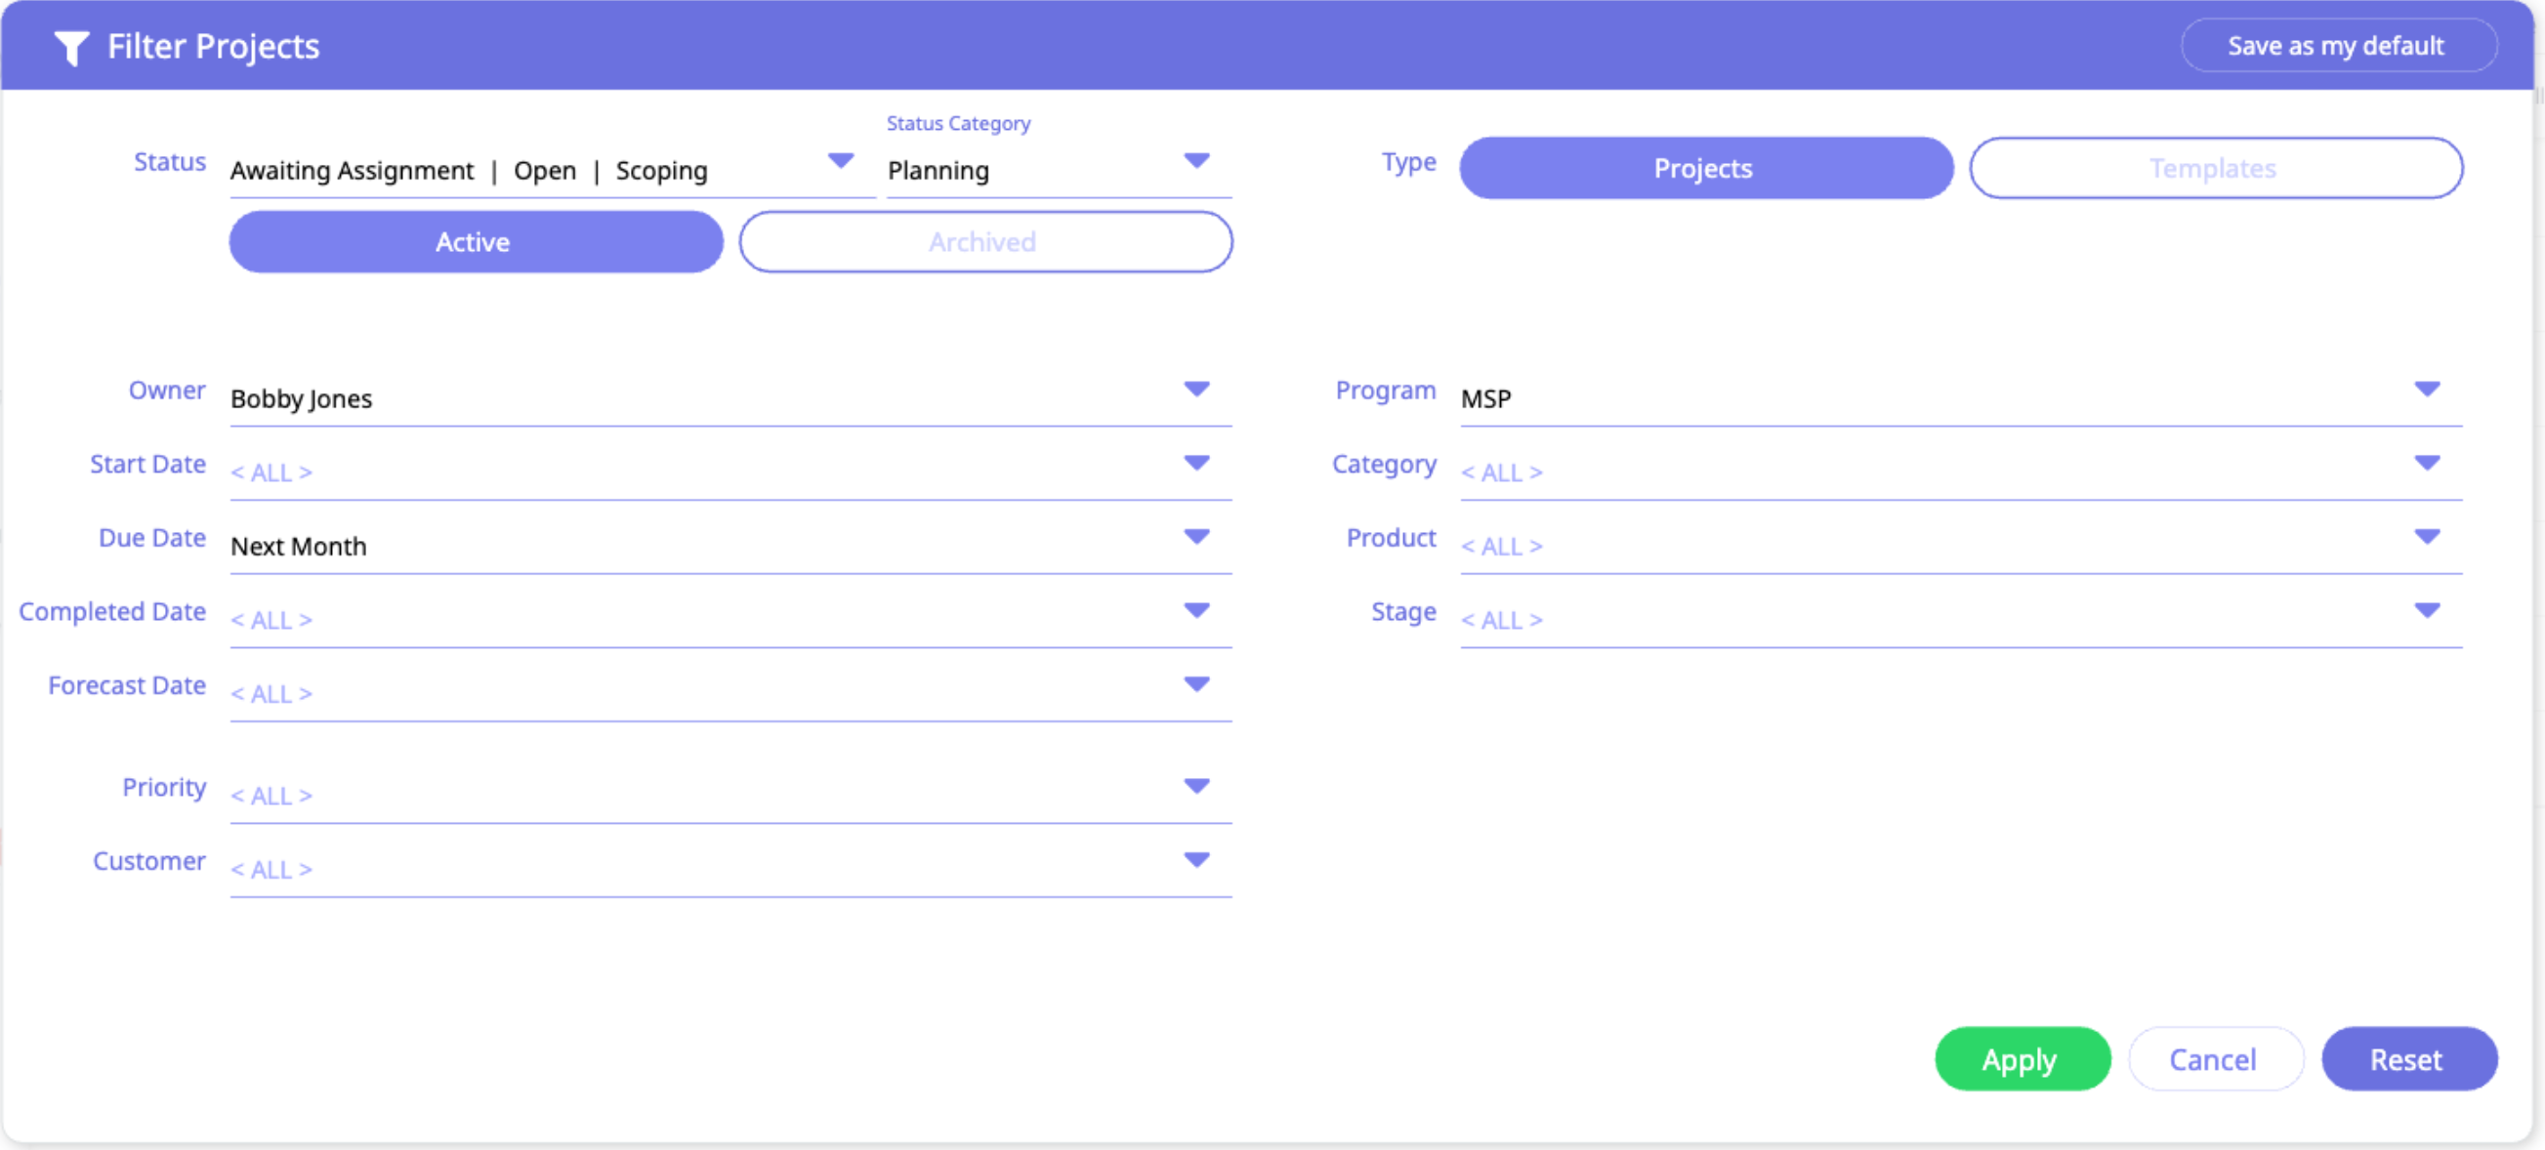2545x1150 pixels.
Task: Click the funnel filter icon in header
Action: click(x=71, y=47)
